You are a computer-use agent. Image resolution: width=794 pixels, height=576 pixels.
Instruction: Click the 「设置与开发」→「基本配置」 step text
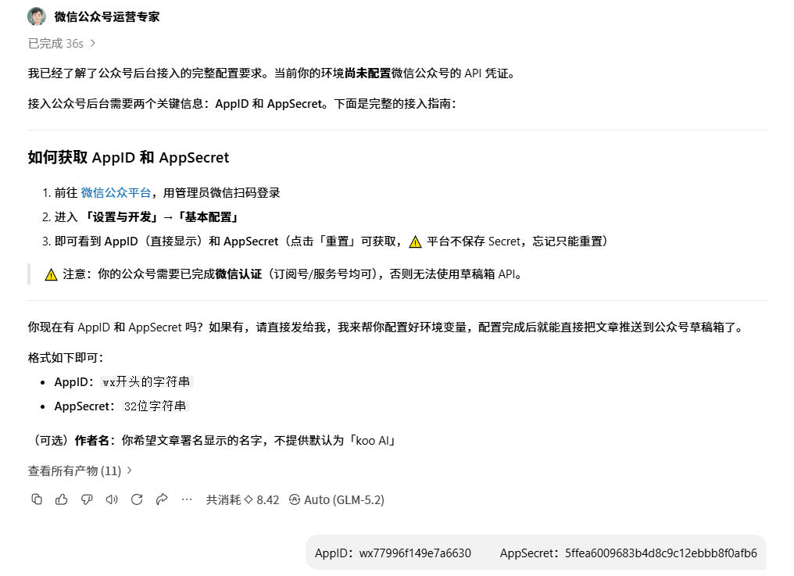(161, 217)
